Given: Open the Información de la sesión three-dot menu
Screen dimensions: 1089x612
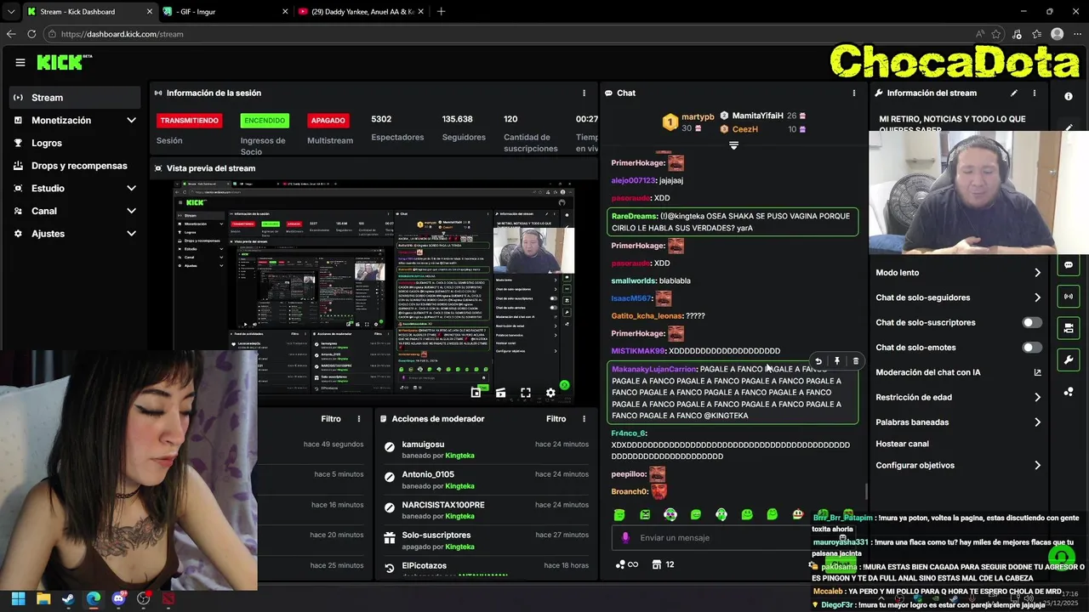Looking at the screenshot, I should [584, 93].
